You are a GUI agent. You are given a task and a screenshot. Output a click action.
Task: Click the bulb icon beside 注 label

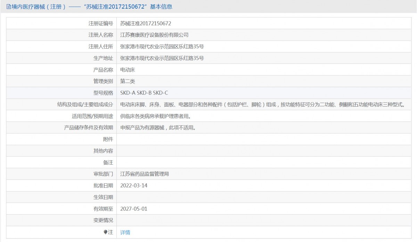coord(106,232)
